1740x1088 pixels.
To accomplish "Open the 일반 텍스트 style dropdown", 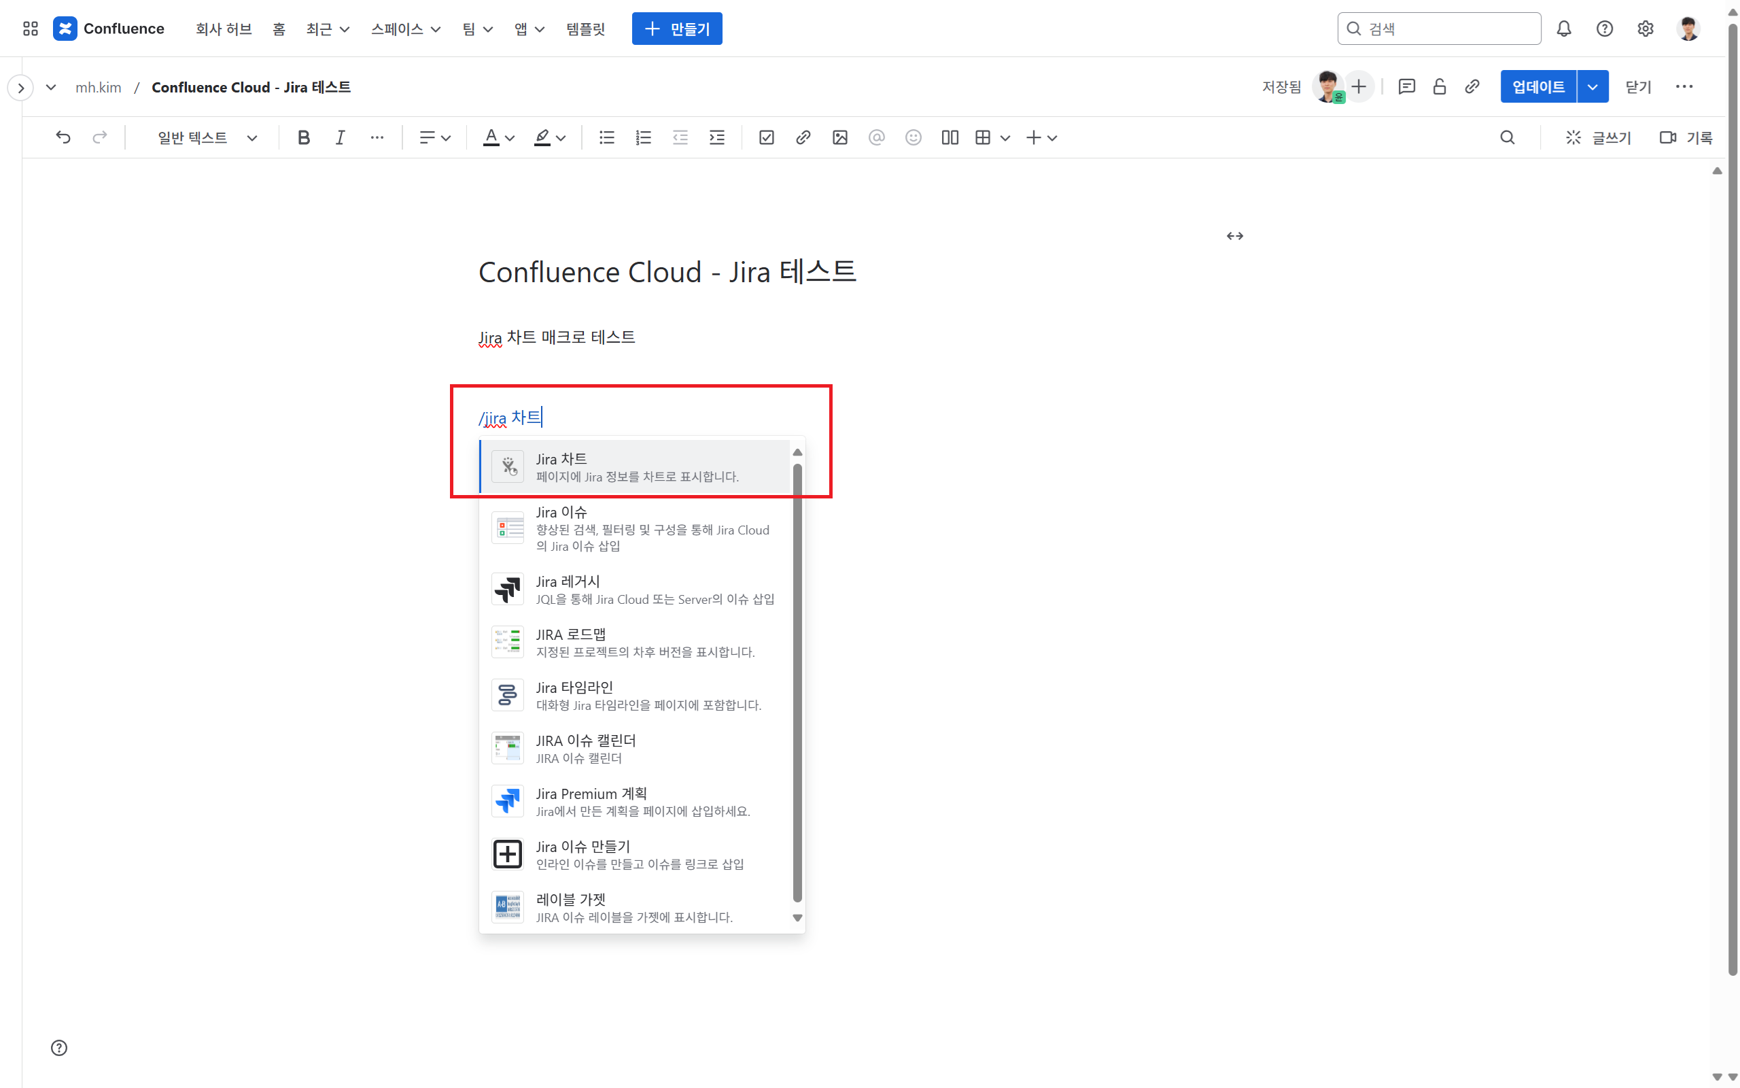I will point(207,137).
